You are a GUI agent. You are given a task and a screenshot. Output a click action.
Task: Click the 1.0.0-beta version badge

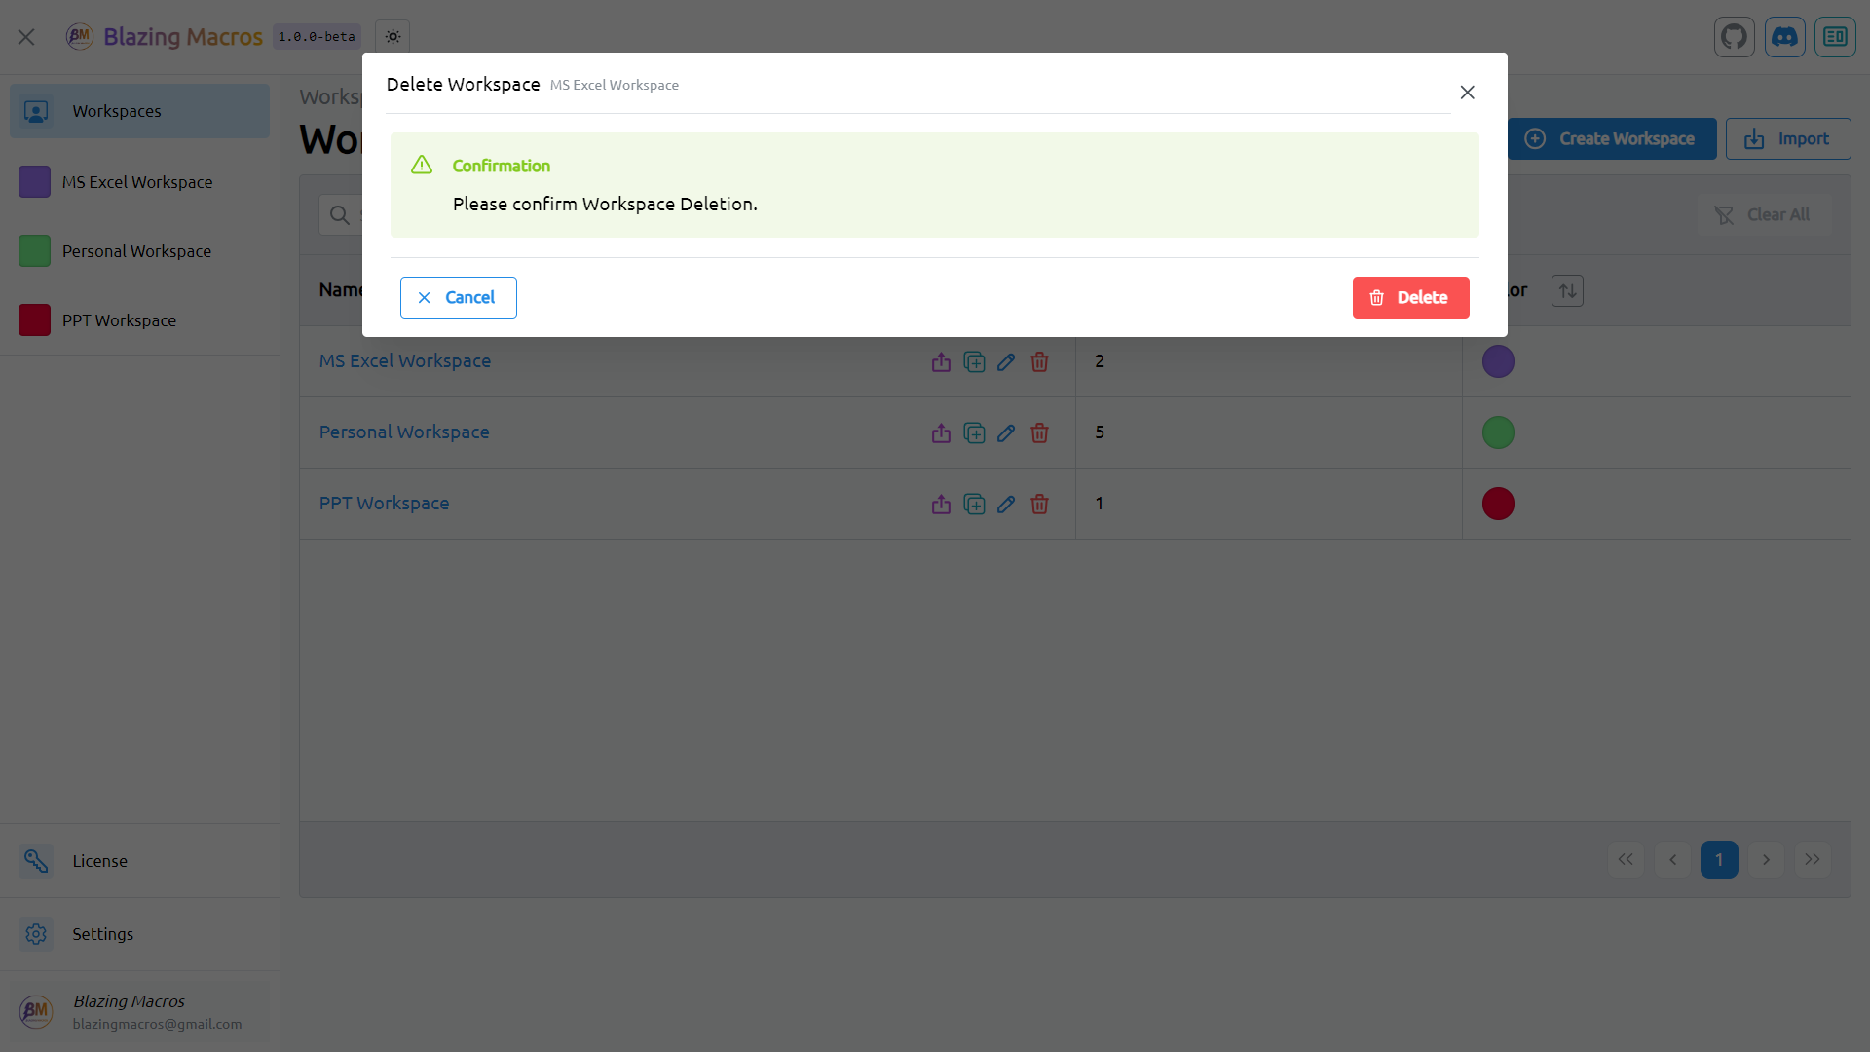pos(317,37)
